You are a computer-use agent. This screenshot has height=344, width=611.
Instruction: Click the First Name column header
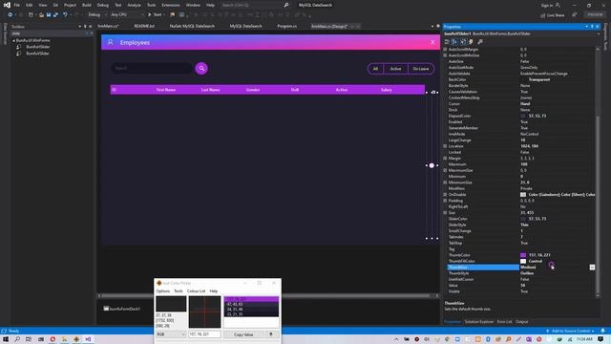(165, 90)
